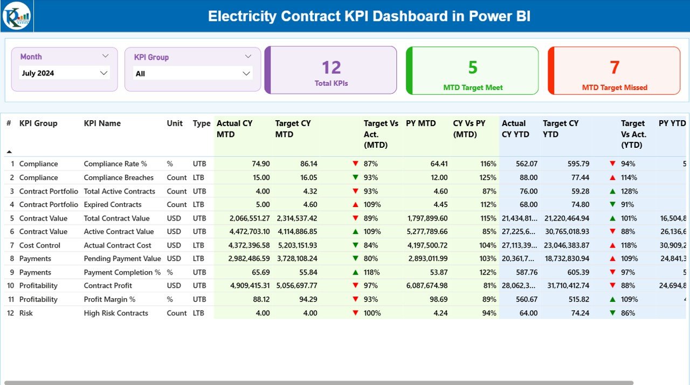The height and width of the screenshot is (385, 690).
Task: Click the triangle indicator for Expired Contracts MTD
Action: point(355,204)
